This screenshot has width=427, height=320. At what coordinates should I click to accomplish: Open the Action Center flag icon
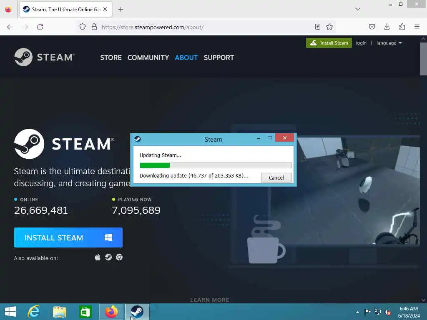click(367, 312)
